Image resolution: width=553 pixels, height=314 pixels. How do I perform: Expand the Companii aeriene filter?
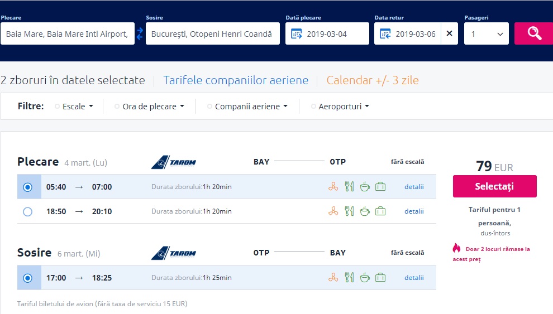(251, 107)
